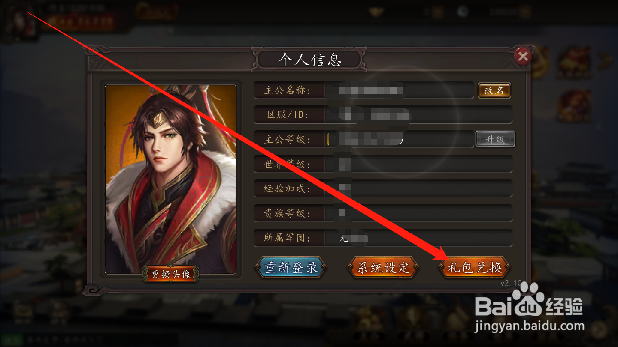Click the 主公等级 experience progress bar

[x=399, y=139]
